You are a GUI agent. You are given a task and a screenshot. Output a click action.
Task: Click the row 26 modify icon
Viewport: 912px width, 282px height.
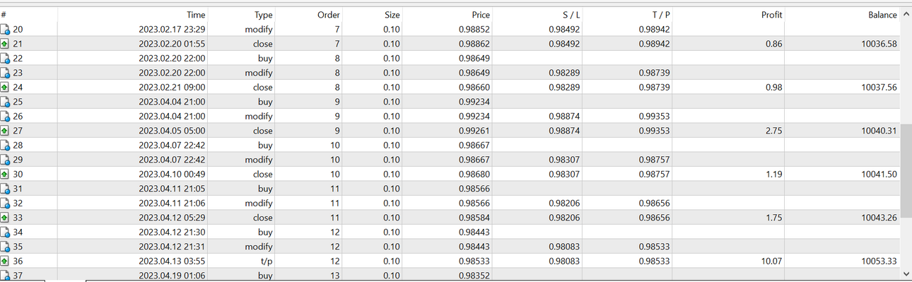[6, 117]
